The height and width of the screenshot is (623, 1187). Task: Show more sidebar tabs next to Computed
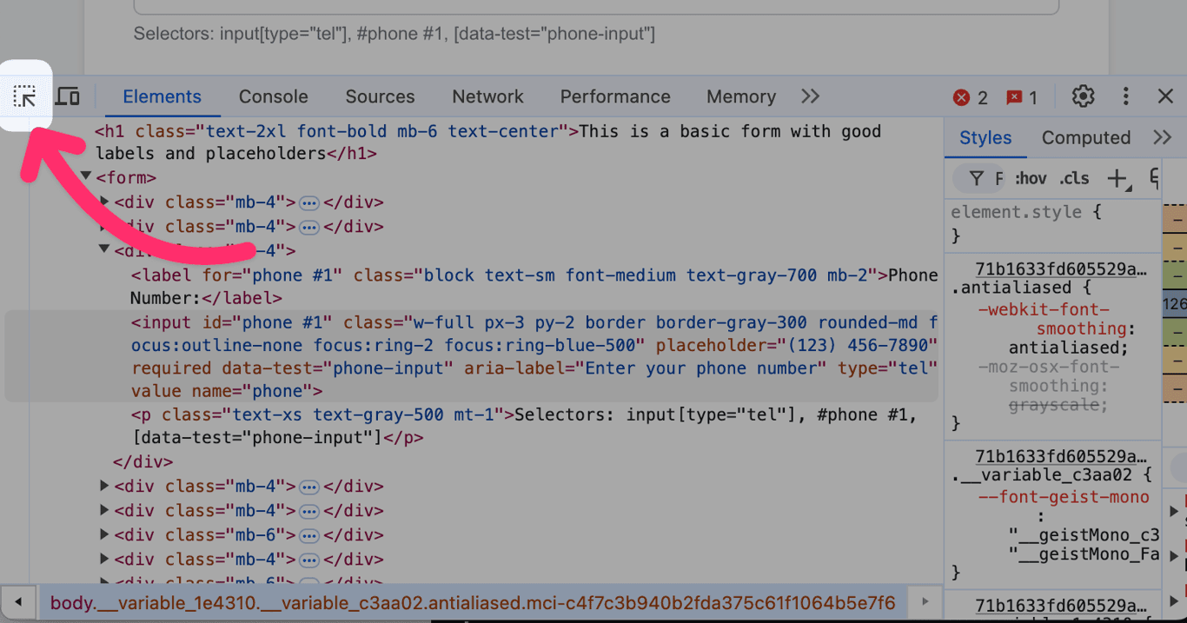1163,137
